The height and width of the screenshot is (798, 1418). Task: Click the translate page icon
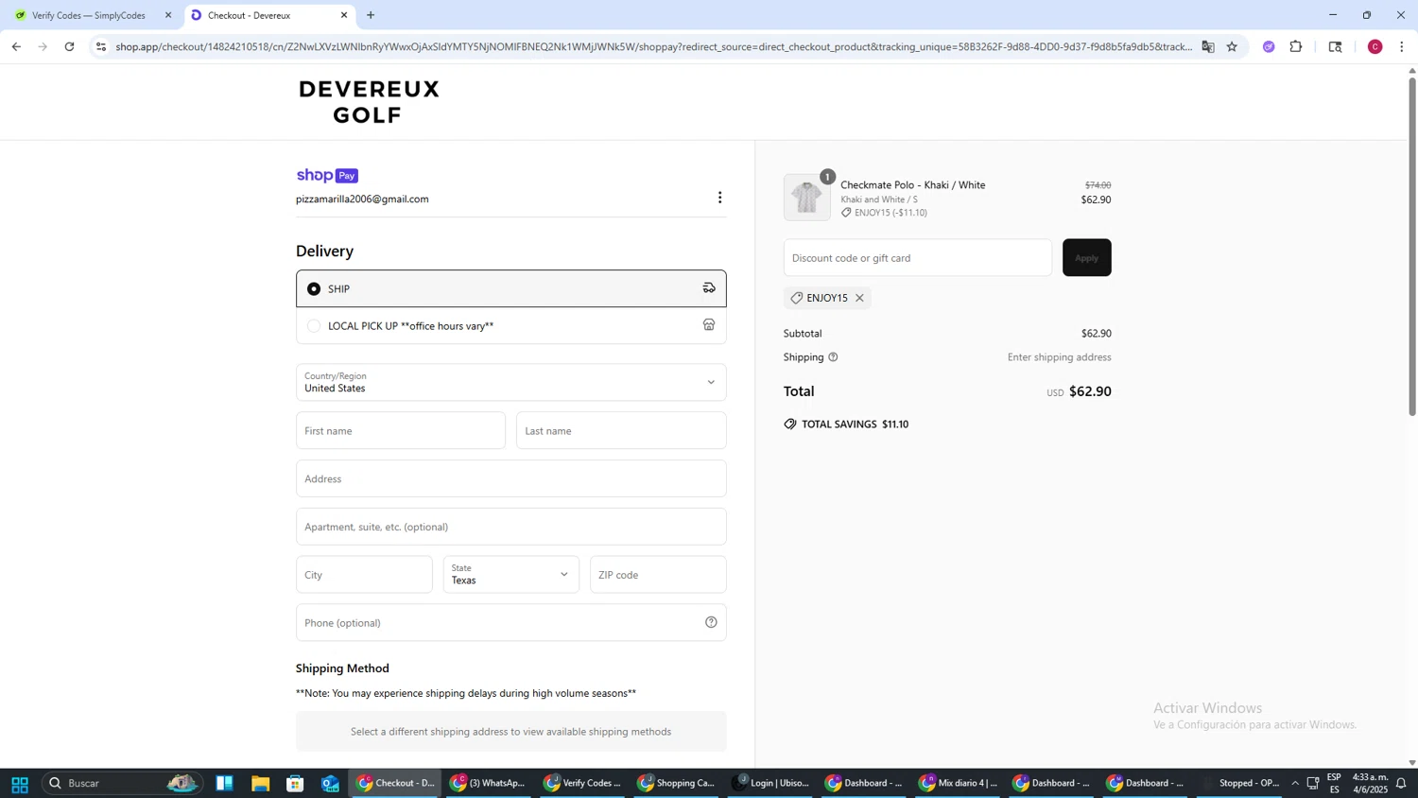1208,46
